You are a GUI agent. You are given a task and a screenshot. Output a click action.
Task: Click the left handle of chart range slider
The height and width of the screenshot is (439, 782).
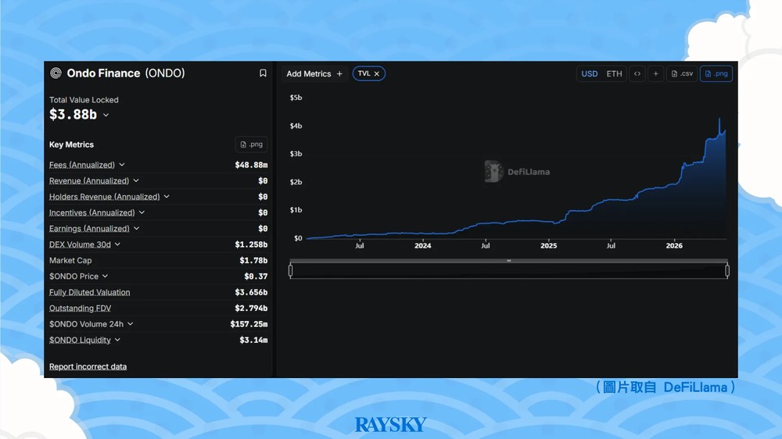[x=290, y=270]
